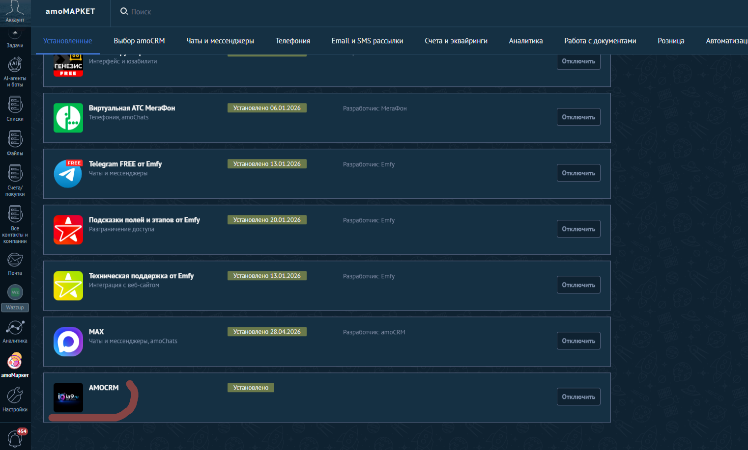The width and height of the screenshot is (748, 450).
Task: Switch to the Установленные tab
Action: [x=67, y=41]
